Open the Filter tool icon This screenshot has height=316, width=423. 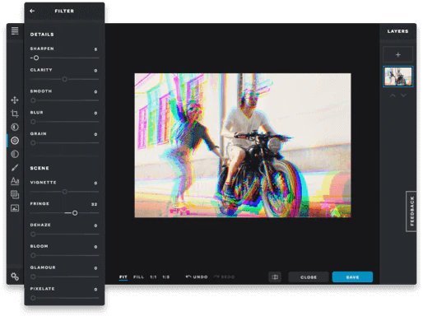pyautogui.click(x=15, y=141)
